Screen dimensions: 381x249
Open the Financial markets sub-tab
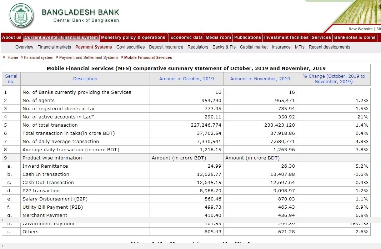pos(54,47)
